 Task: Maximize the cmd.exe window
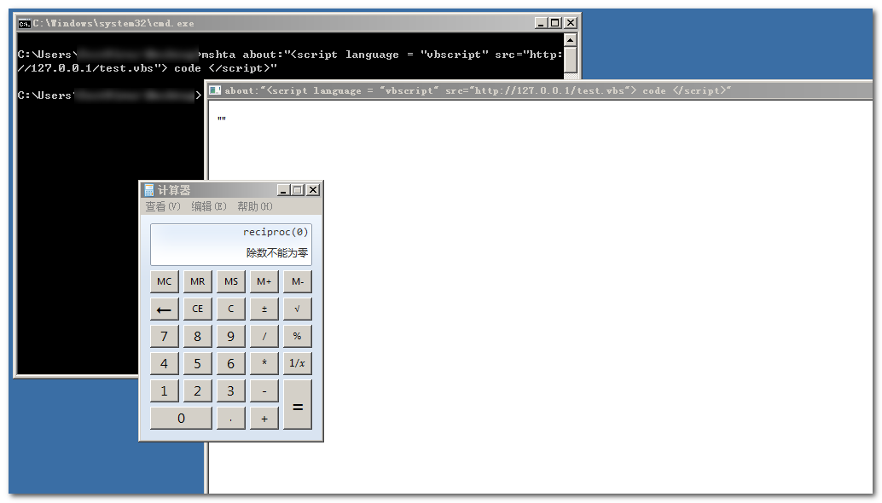[x=555, y=22]
